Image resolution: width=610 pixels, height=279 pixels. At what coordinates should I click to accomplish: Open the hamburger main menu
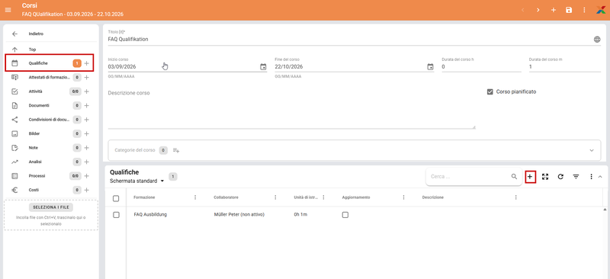click(8, 10)
